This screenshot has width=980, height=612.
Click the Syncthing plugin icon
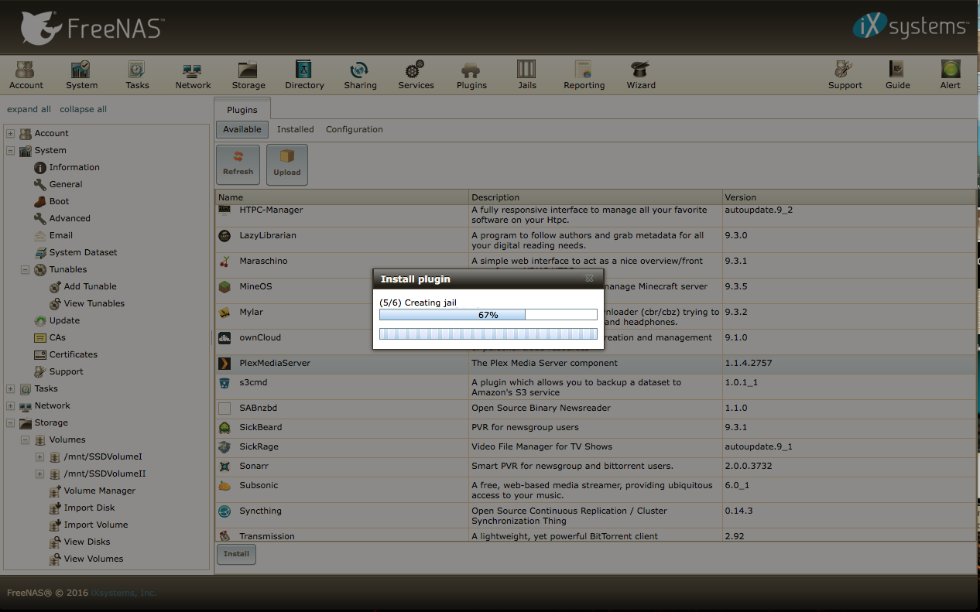[x=224, y=511]
